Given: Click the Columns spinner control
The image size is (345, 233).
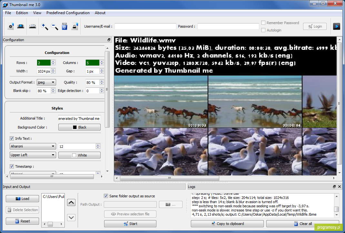Looking at the screenshot, I should coord(102,63).
